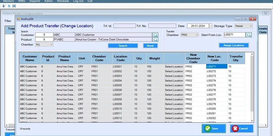Click background window horizontal scrollbar right arrow
273x136 pixels.
pos(266,125)
